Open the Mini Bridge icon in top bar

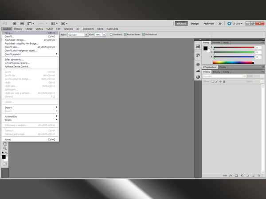pyautogui.click(x=21, y=23)
